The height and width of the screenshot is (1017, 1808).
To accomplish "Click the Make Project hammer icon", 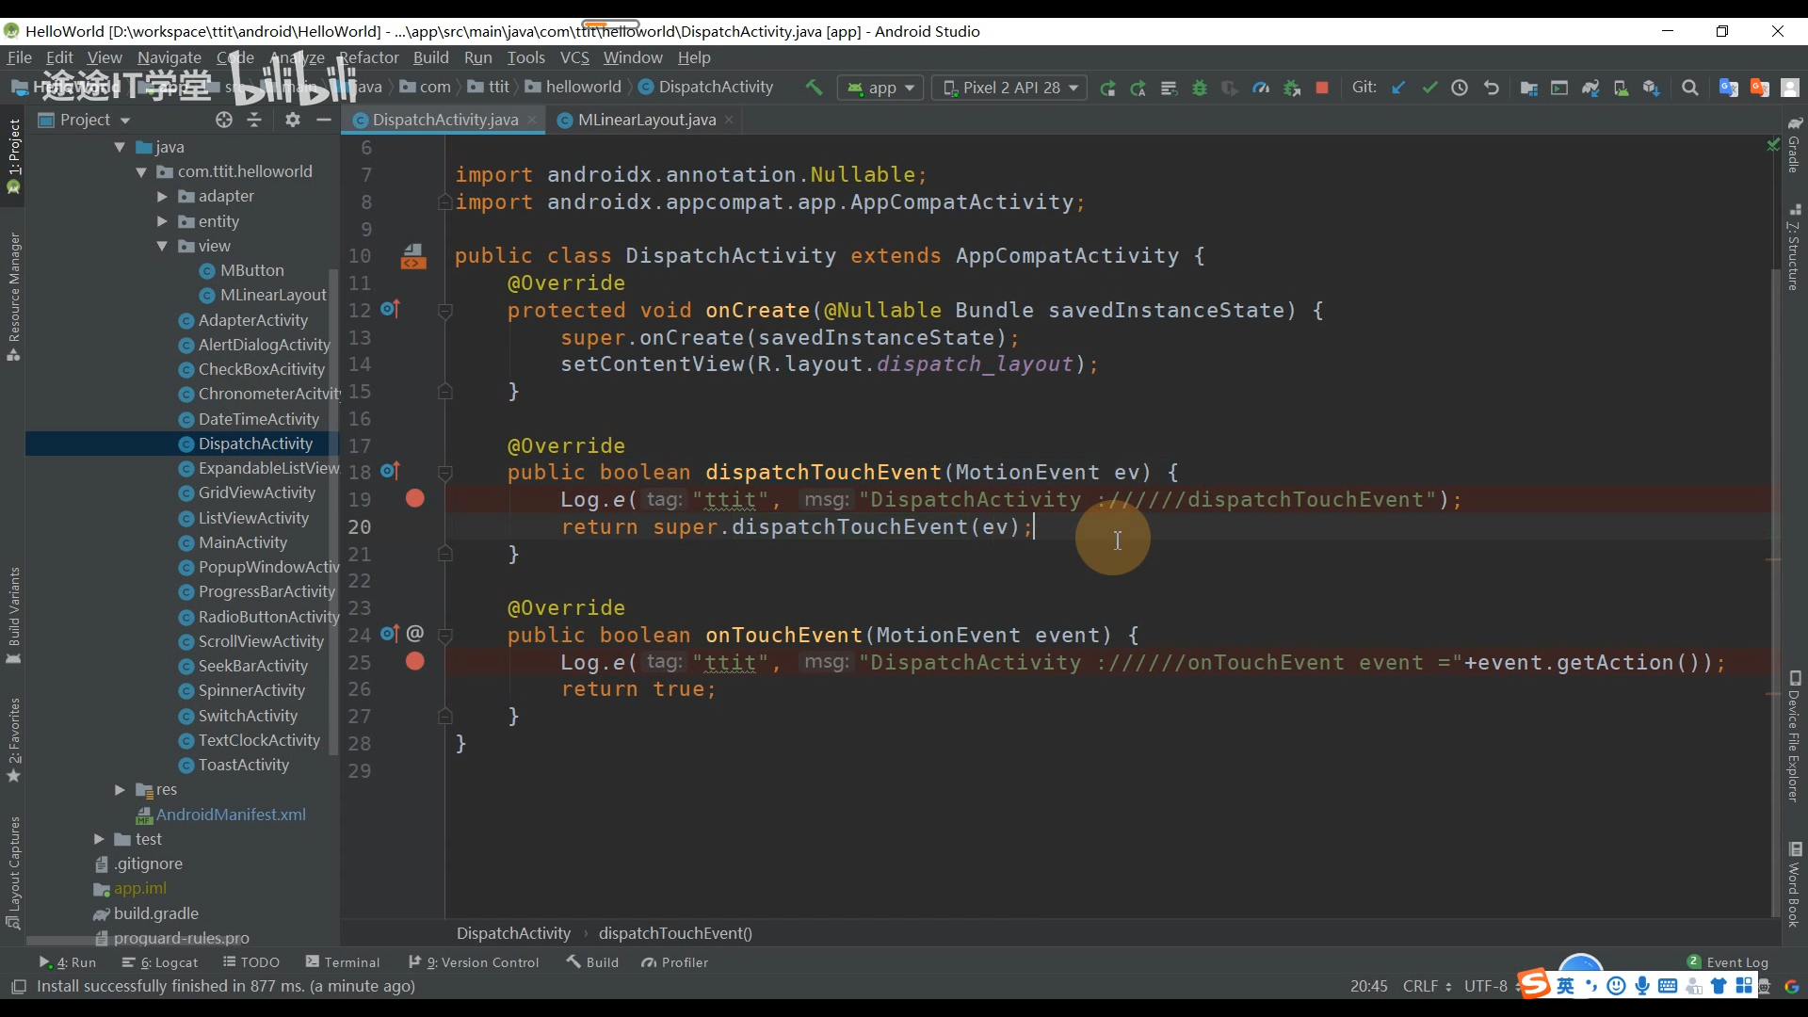I will point(814,88).
